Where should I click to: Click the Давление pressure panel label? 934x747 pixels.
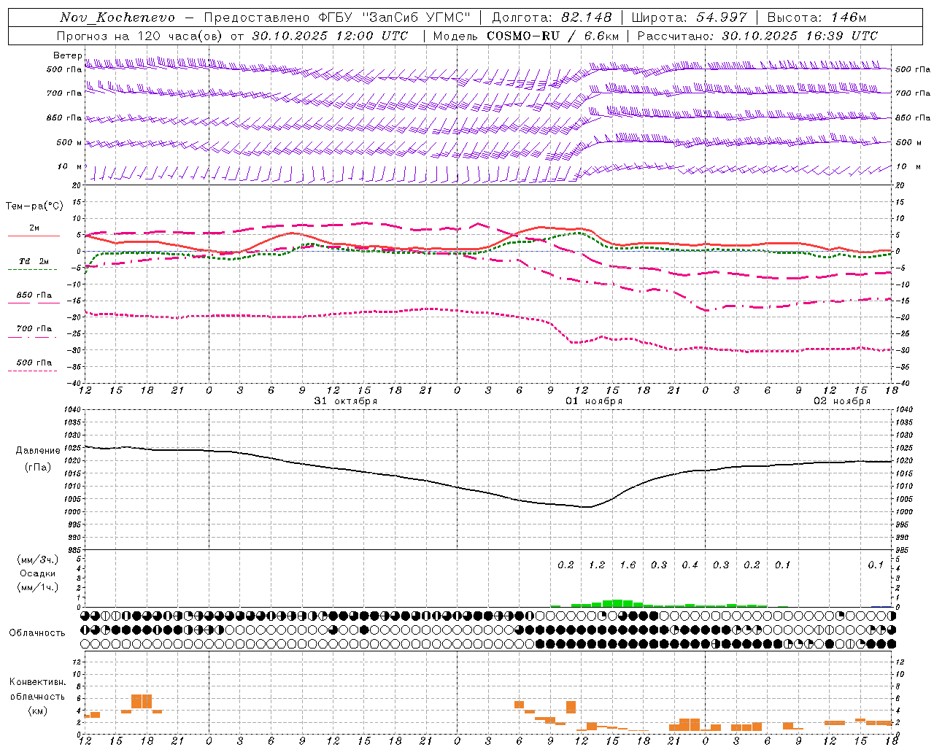click(x=38, y=451)
